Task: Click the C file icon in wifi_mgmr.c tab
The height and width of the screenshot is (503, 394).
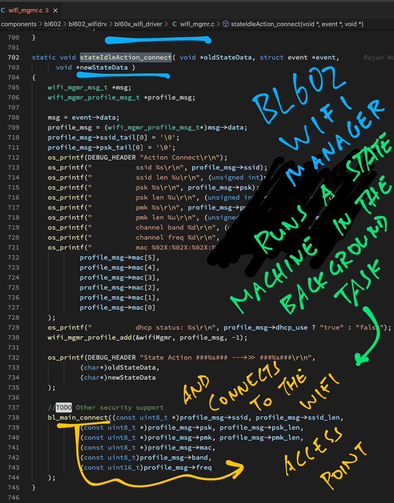Action: (3, 10)
